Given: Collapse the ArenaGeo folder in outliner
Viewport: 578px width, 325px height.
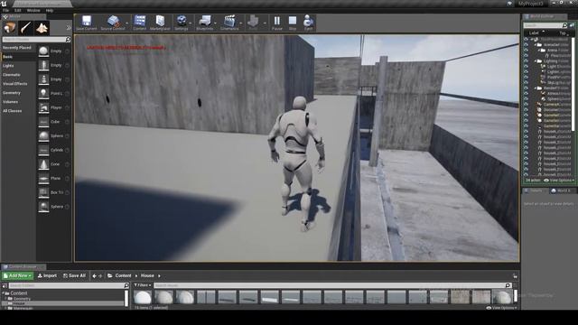Looking at the screenshot, I should click(x=536, y=44).
